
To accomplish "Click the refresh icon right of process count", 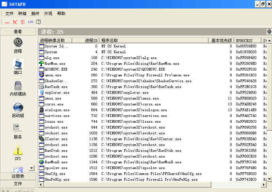I will (x=269, y=32).
